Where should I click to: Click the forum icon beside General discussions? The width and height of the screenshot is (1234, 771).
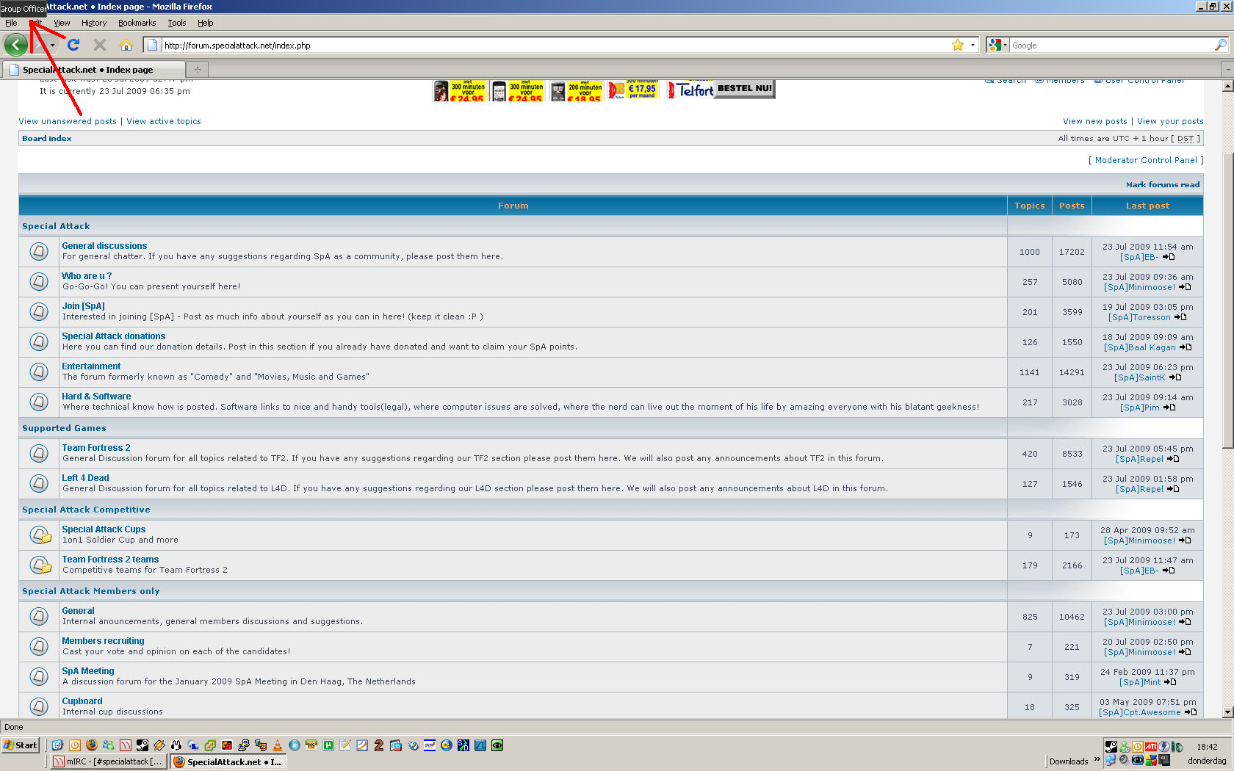pyautogui.click(x=39, y=251)
